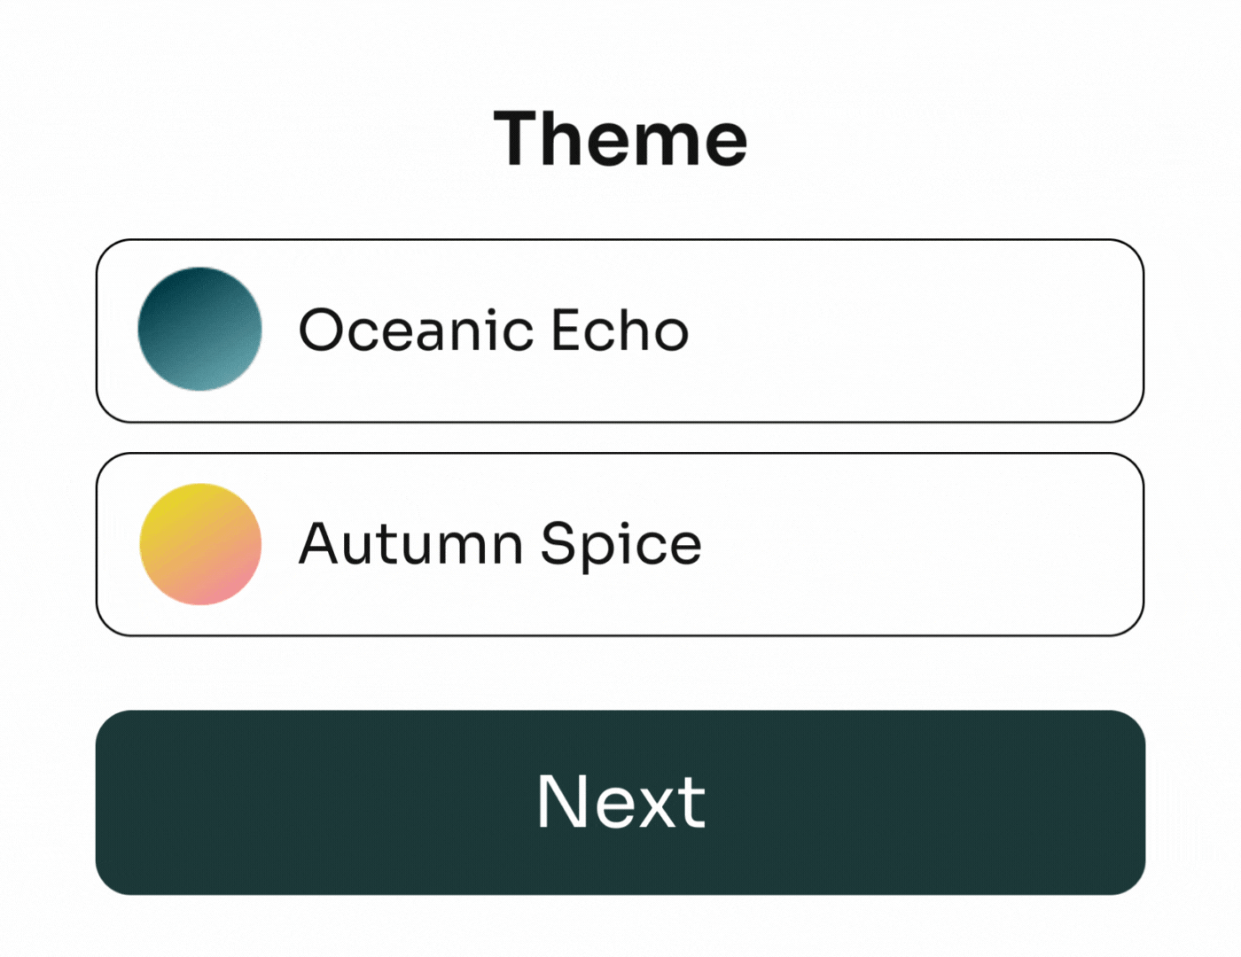
Task: Continue by clicking the dark green Next button
Action: tap(620, 802)
